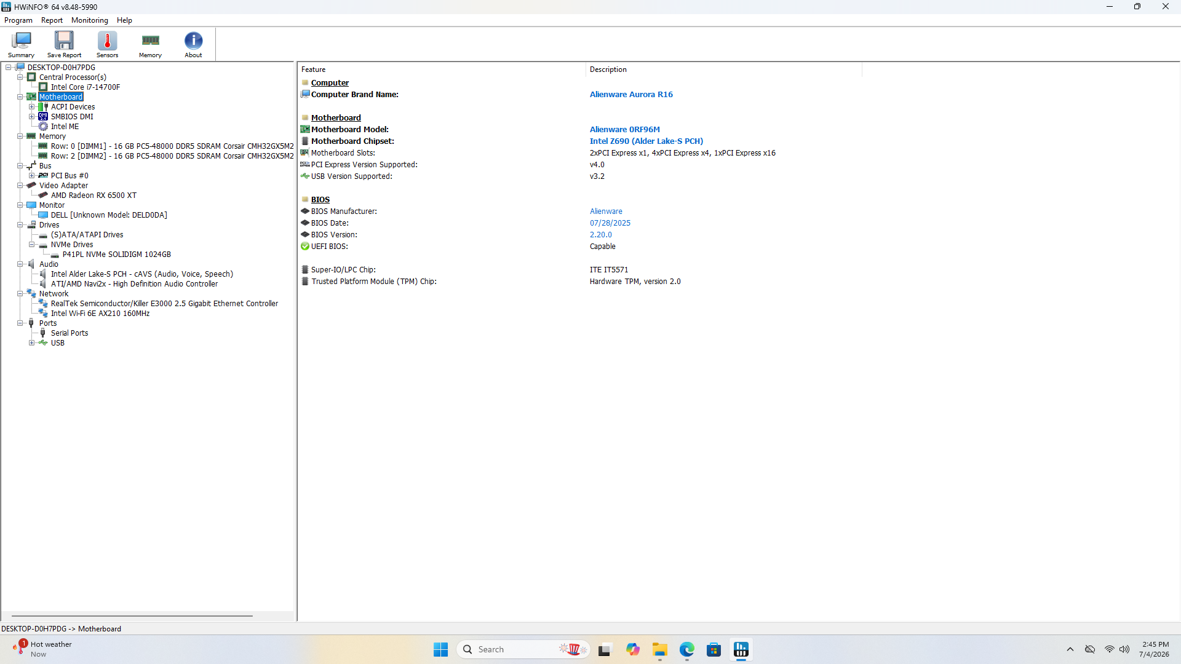Expand the USB node under Ports
The image size is (1181, 664).
pyautogui.click(x=32, y=343)
